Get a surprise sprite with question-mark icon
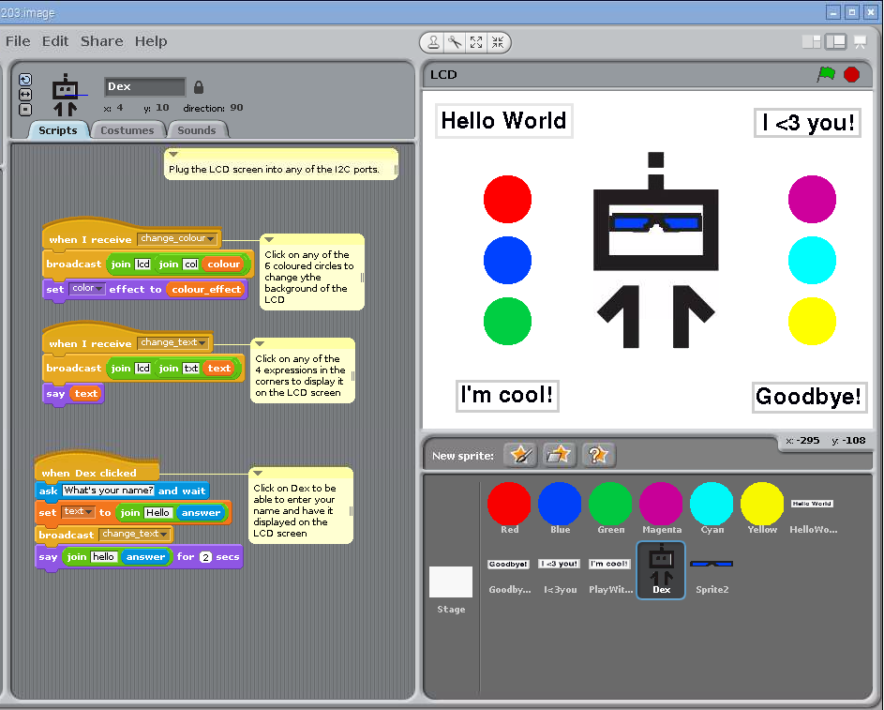This screenshot has width=884, height=710. pyautogui.click(x=598, y=455)
